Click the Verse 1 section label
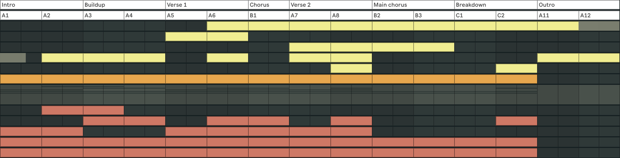 [177, 5]
